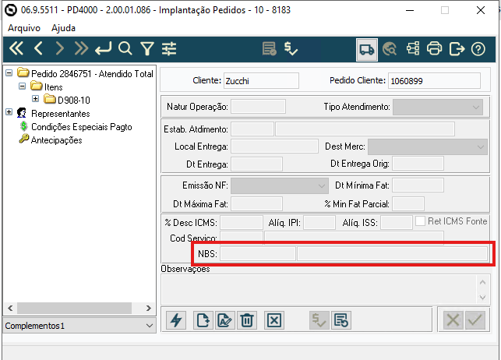Go to first record with double-left arrow
This screenshot has width=501, height=360.
16,49
